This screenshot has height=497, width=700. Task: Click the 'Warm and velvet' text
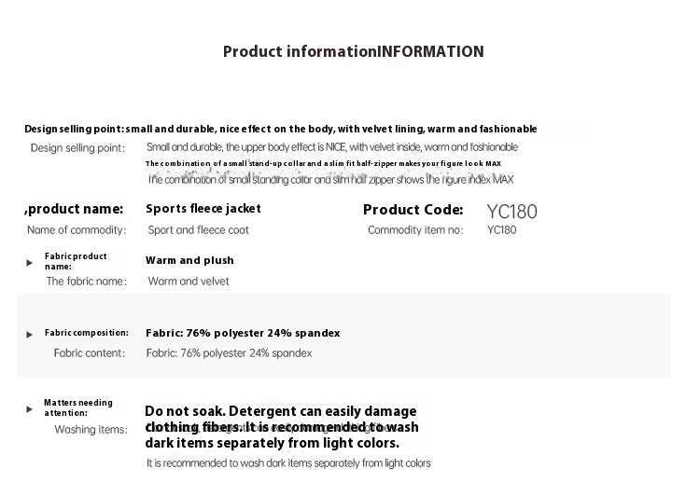pos(189,282)
